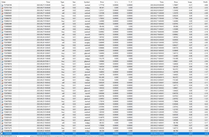Click the order icon of the audchf sell opened 2023.09.25 05:00:01

click(2, 104)
